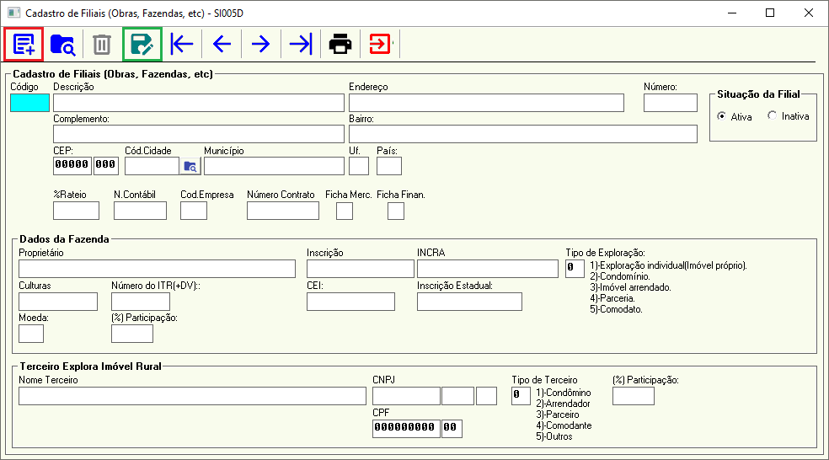The image size is (829, 460).
Task: Click the INCRA input field
Action: (488, 269)
